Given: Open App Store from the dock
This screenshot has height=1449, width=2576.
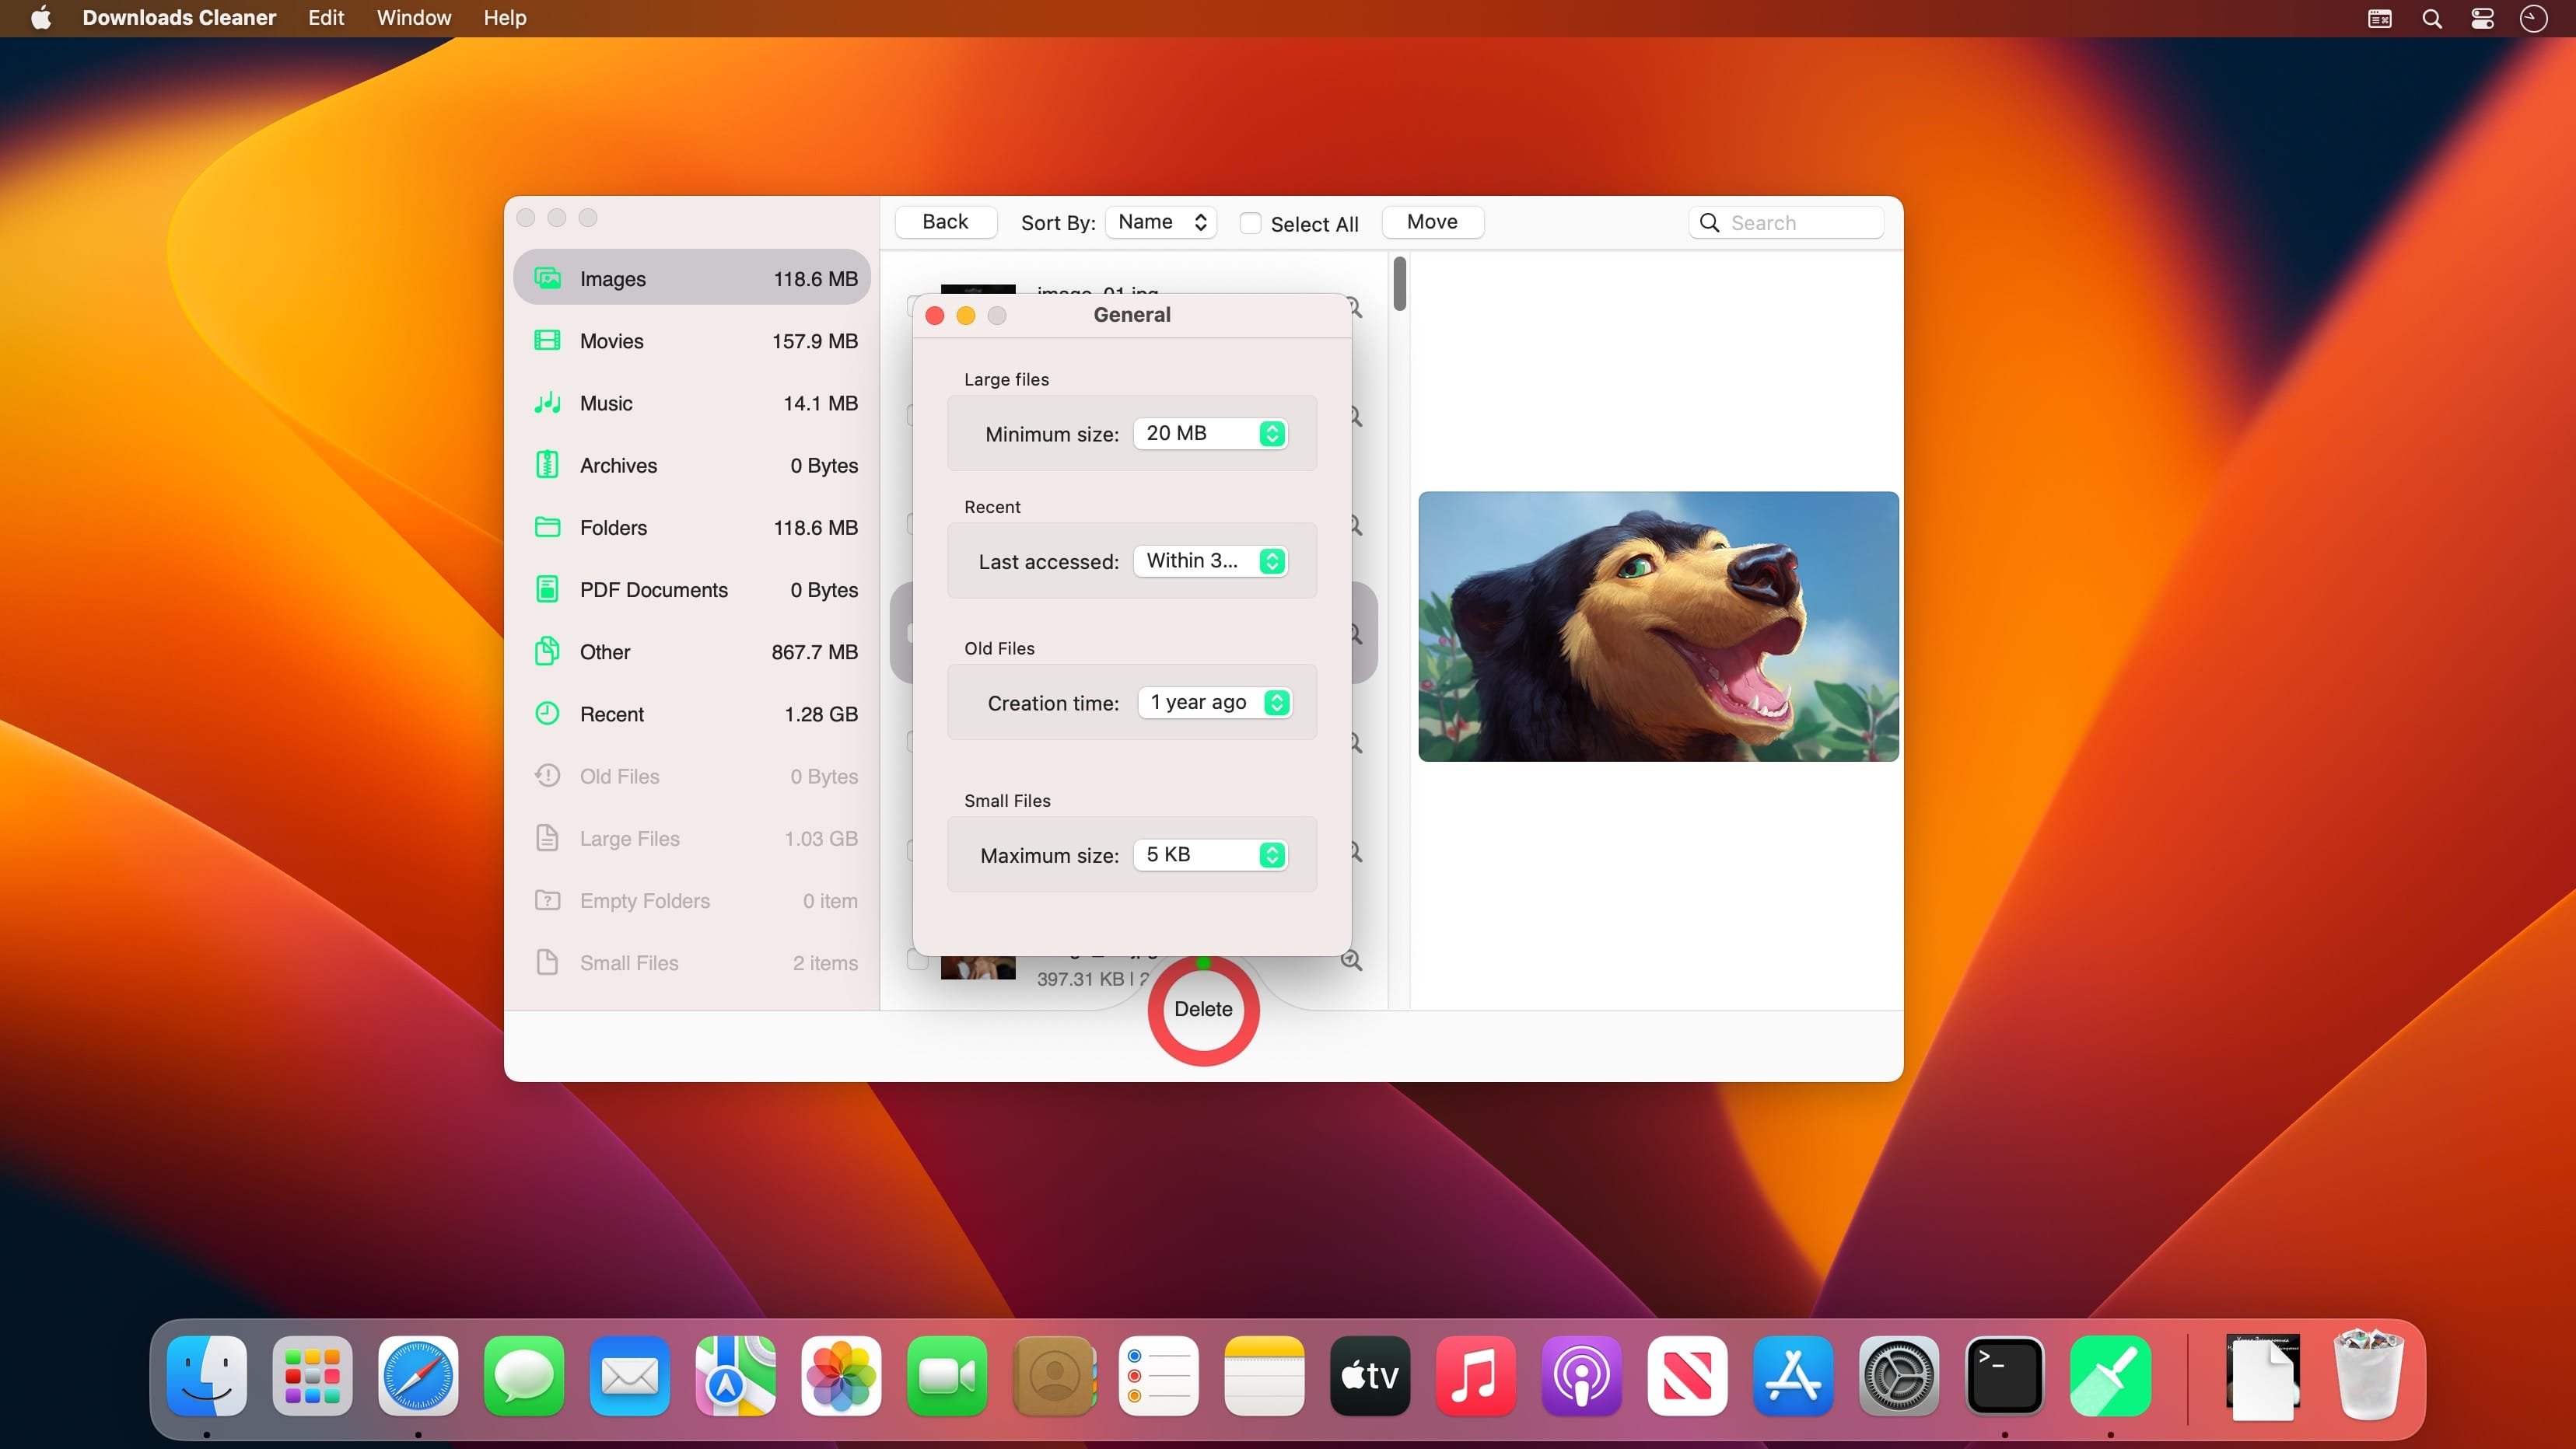Looking at the screenshot, I should coord(1793,1376).
